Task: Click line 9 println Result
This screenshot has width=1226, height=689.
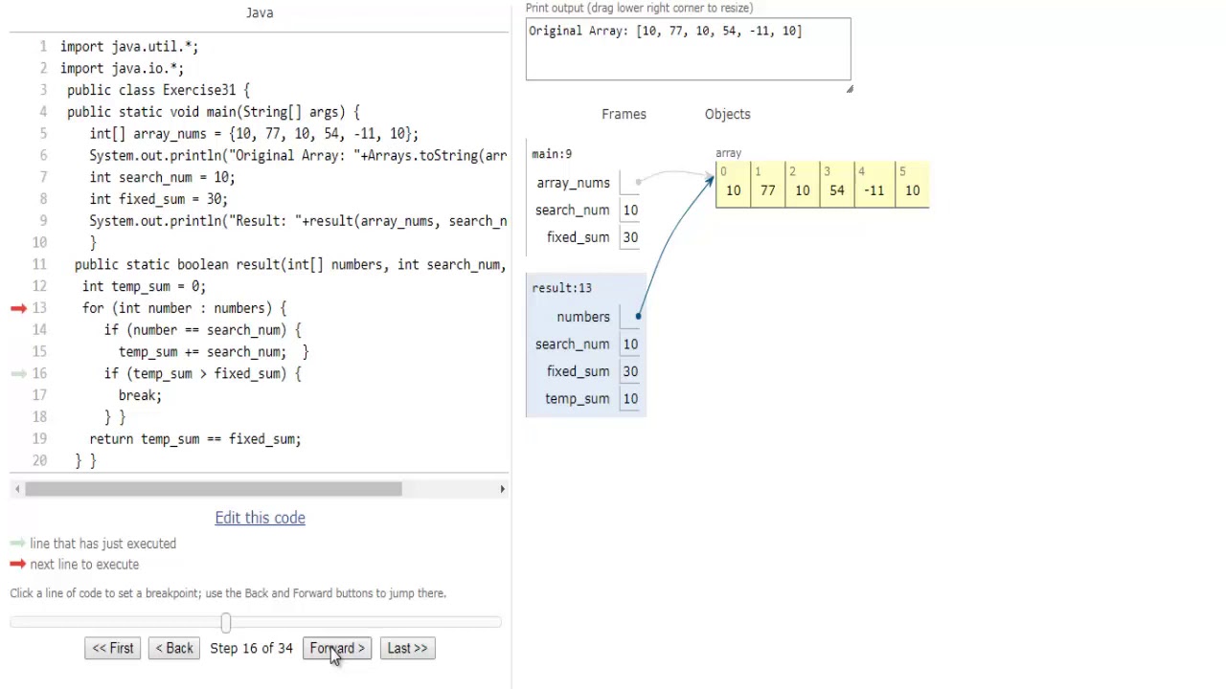Action: coord(298,221)
